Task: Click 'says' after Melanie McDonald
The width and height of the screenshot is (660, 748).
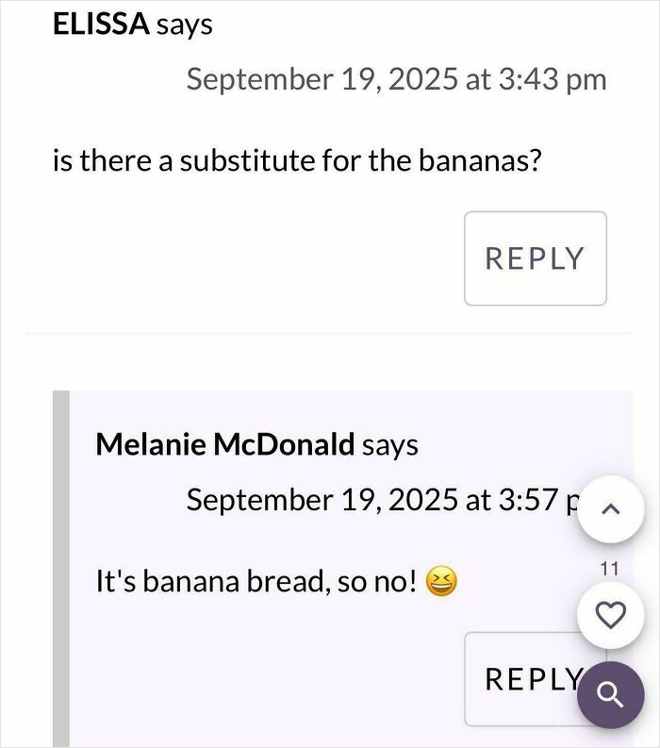Action: (390, 444)
